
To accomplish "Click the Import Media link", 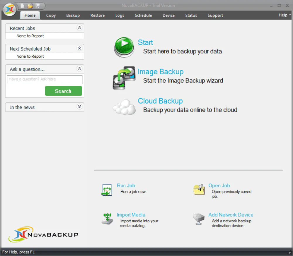I will click(x=131, y=215).
